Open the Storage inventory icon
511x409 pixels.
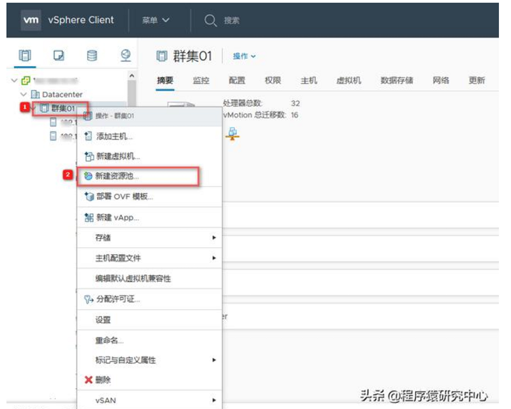[x=92, y=56]
